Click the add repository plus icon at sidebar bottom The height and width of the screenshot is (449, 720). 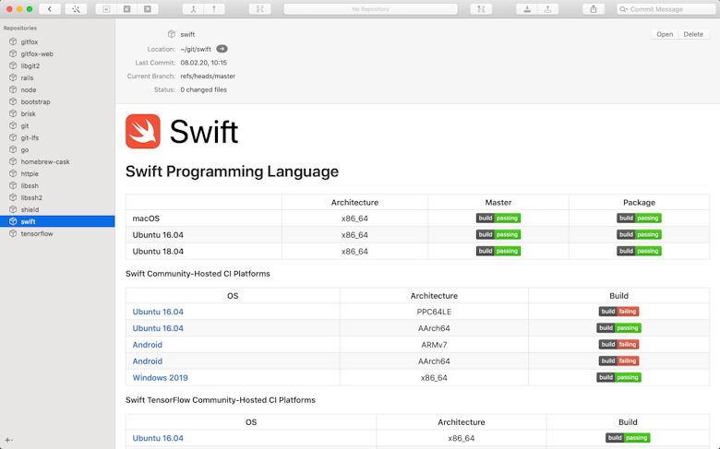[x=8, y=440]
